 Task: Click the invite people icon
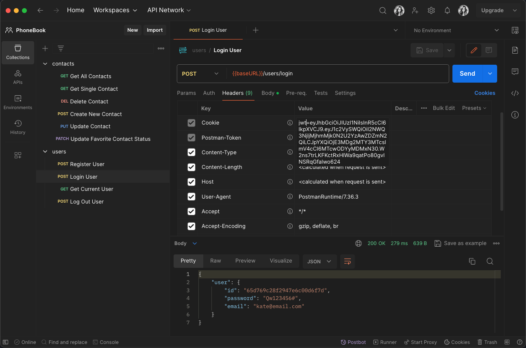point(415,11)
